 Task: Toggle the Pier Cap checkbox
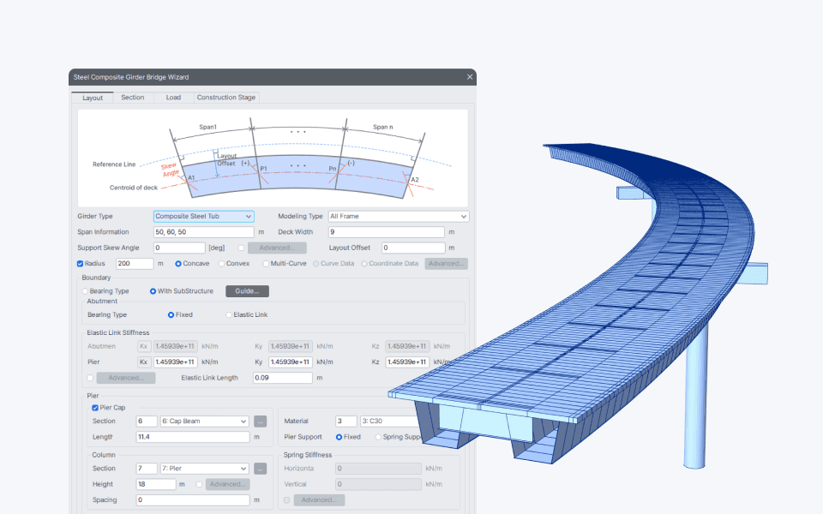[x=95, y=408]
